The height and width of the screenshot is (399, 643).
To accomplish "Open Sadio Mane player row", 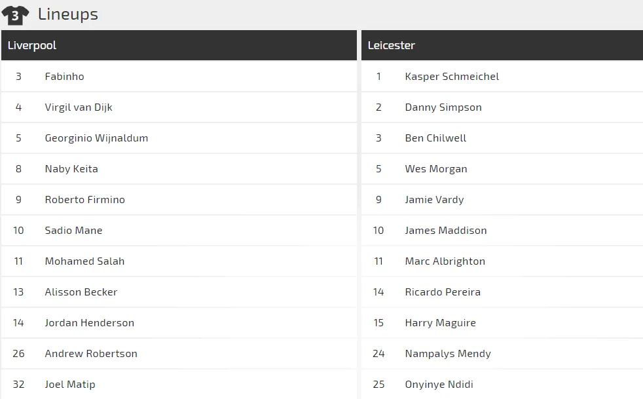I will click(179, 230).
